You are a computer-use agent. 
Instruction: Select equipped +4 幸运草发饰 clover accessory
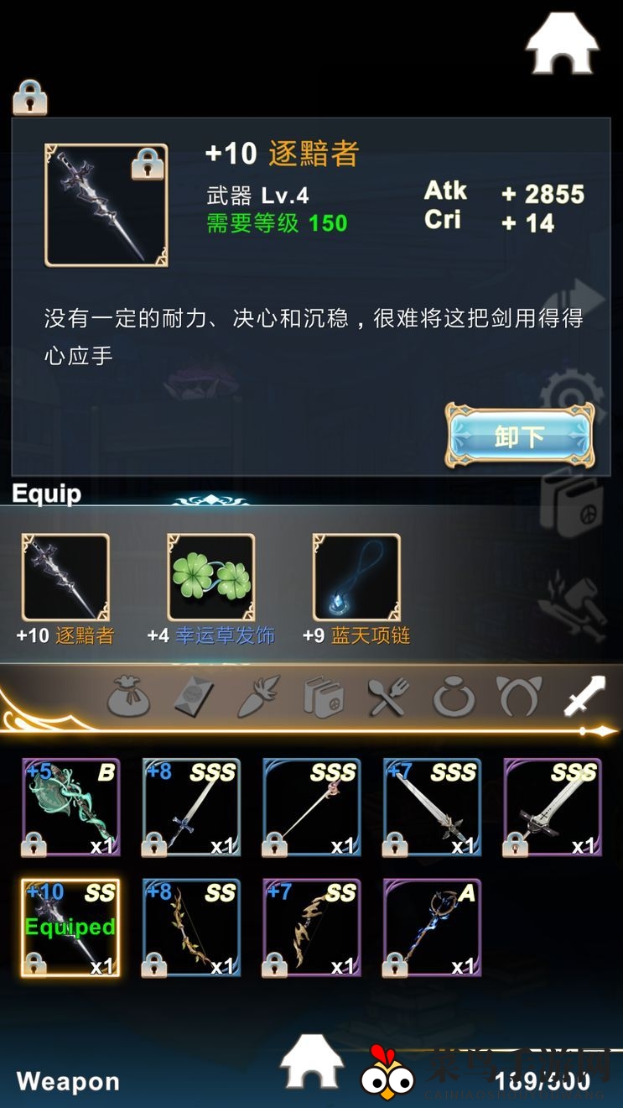pos(210,578)
